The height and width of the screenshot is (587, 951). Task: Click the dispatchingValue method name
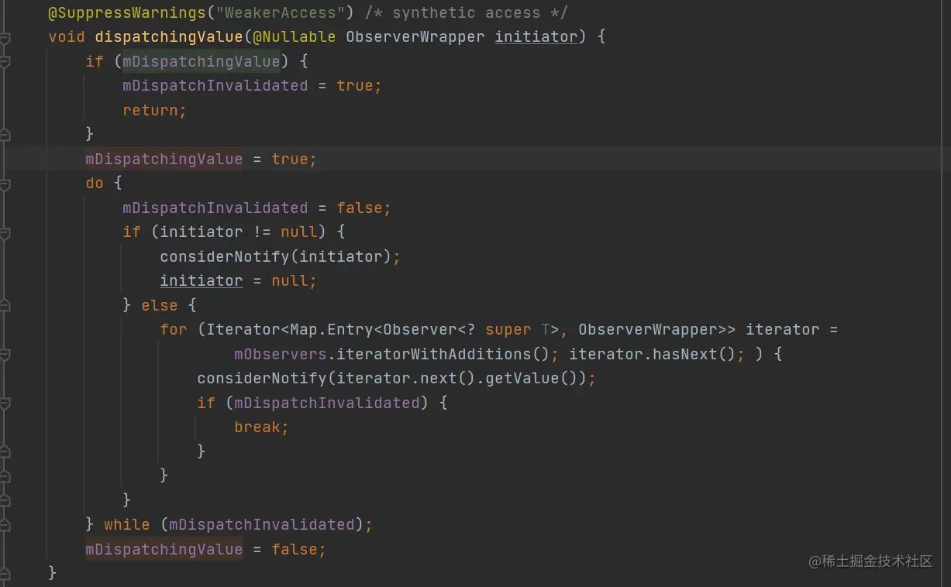pos(169,36)
